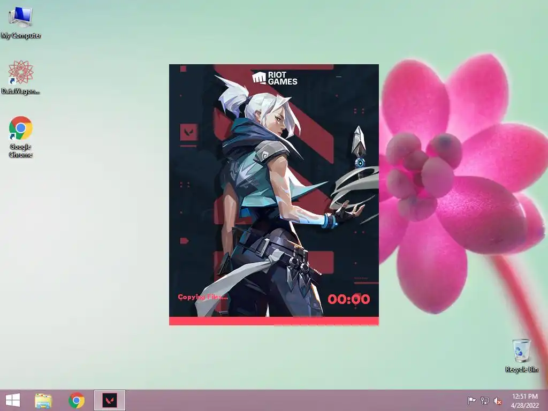Launch Chrome from the taskbar
Viewport: 548px width, 411px height.
click(77, 400)
